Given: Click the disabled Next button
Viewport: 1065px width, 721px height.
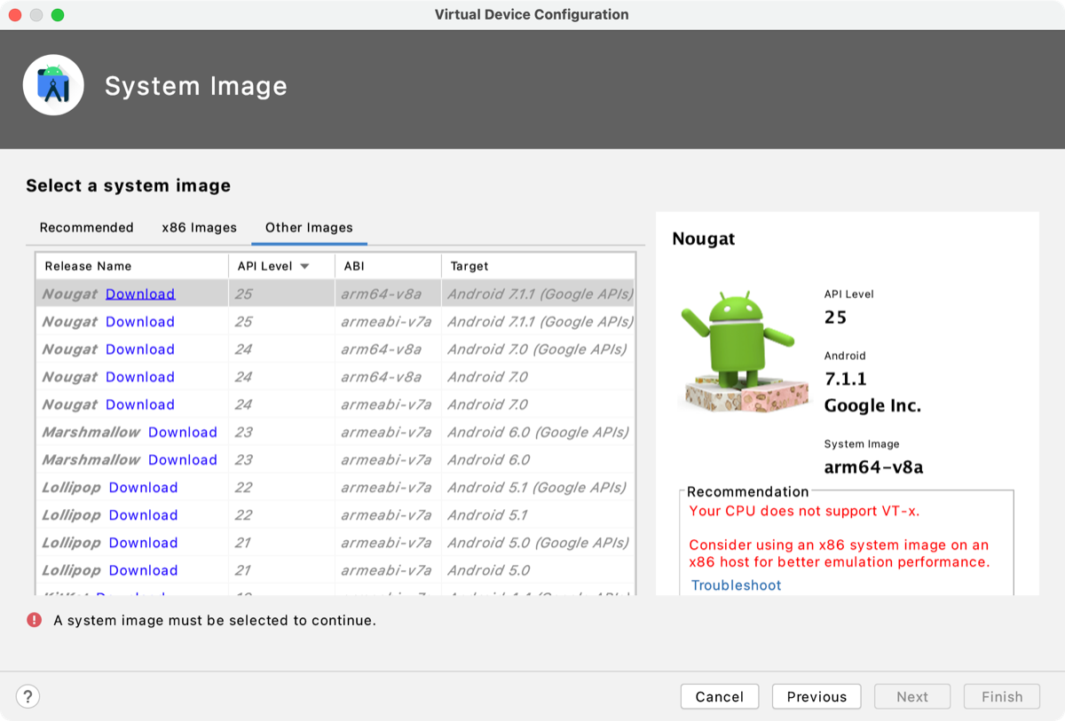Looking at the screenshot, I should point(912,696).
